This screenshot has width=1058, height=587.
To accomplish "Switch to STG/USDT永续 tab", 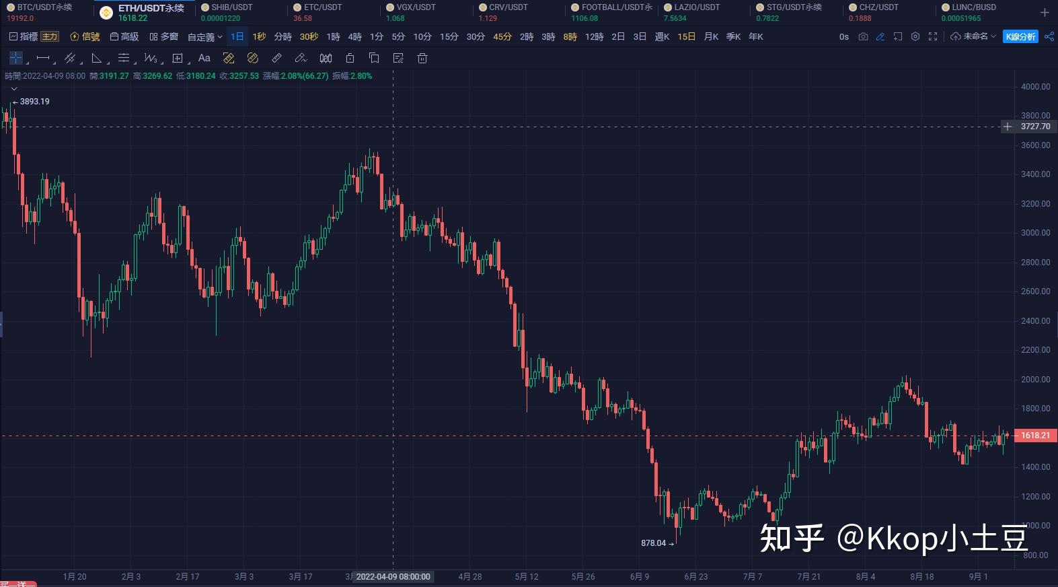I will point(789,12).
